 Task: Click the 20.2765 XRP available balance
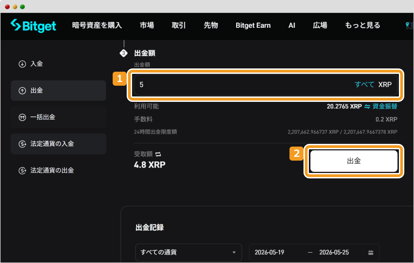(x=344, y=106)
